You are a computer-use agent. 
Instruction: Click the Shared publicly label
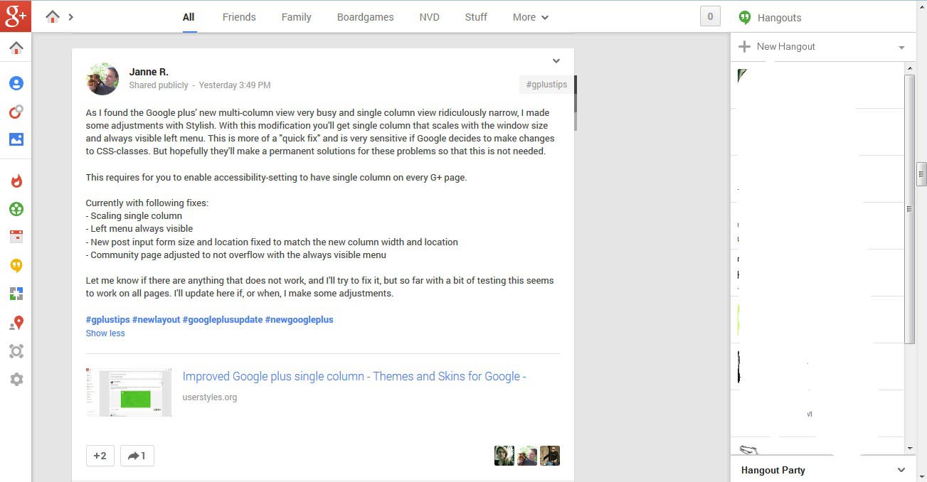(x=159, y=85)
